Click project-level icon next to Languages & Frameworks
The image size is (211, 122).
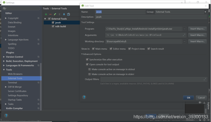click(x=38, y=65)
